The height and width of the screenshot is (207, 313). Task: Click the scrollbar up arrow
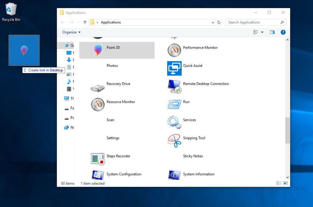(287, 40)
